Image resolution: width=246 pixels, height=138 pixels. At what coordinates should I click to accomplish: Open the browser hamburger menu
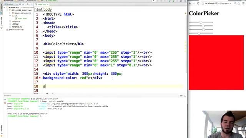click(244, 3)
